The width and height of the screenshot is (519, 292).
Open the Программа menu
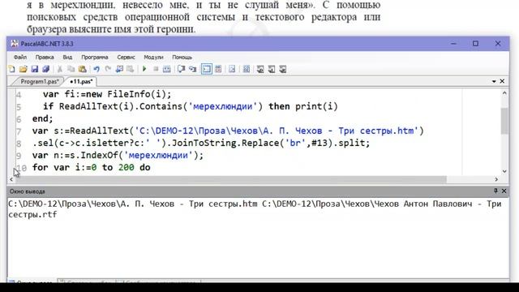95,57
